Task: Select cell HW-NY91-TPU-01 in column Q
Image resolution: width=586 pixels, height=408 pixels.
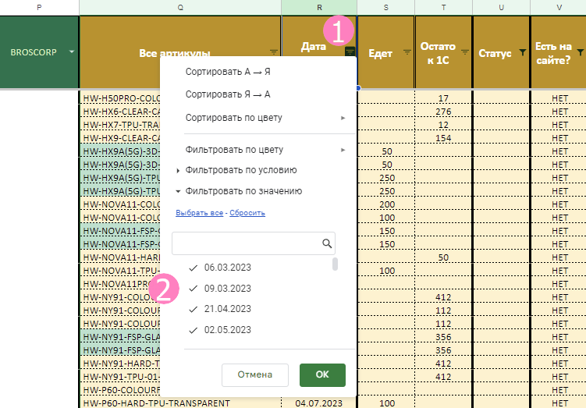Action: pyautogui.click(x=120, y=377)
